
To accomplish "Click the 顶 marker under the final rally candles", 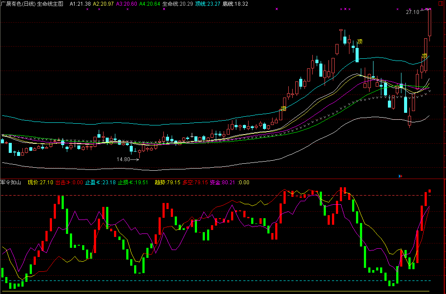I will coord(425,56).
